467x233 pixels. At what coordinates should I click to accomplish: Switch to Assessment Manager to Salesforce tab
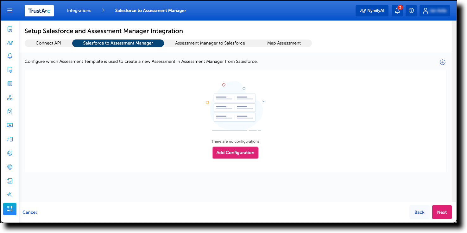click(210, 43)
